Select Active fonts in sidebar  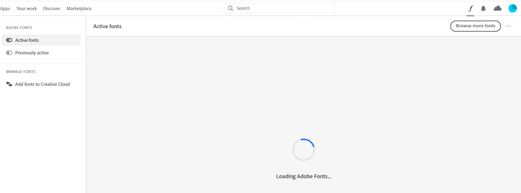tap(41, 40)
